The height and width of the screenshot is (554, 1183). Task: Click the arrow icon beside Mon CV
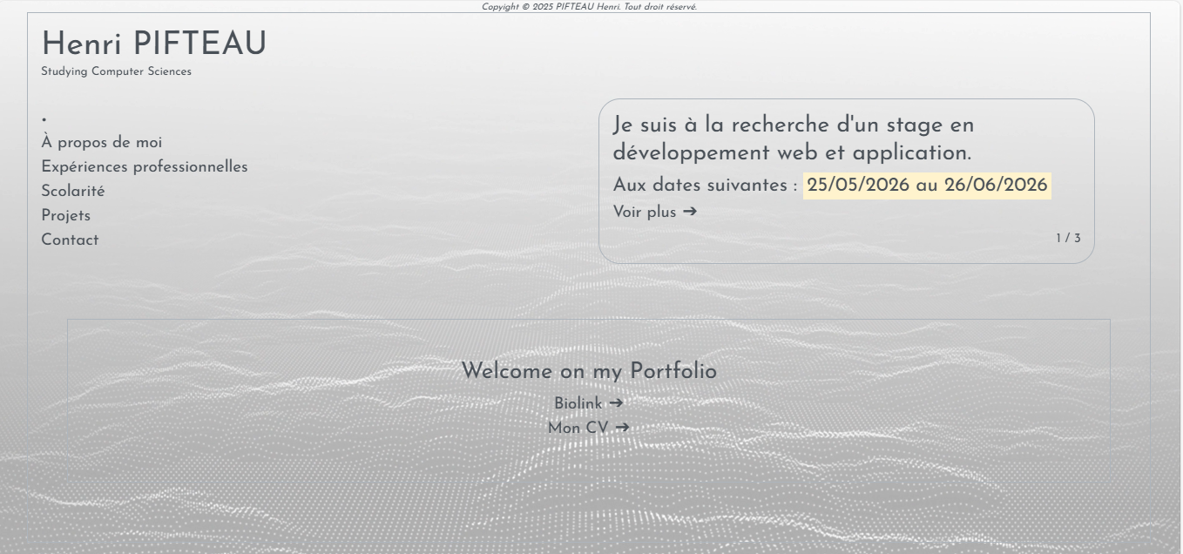tap(620, 428)
